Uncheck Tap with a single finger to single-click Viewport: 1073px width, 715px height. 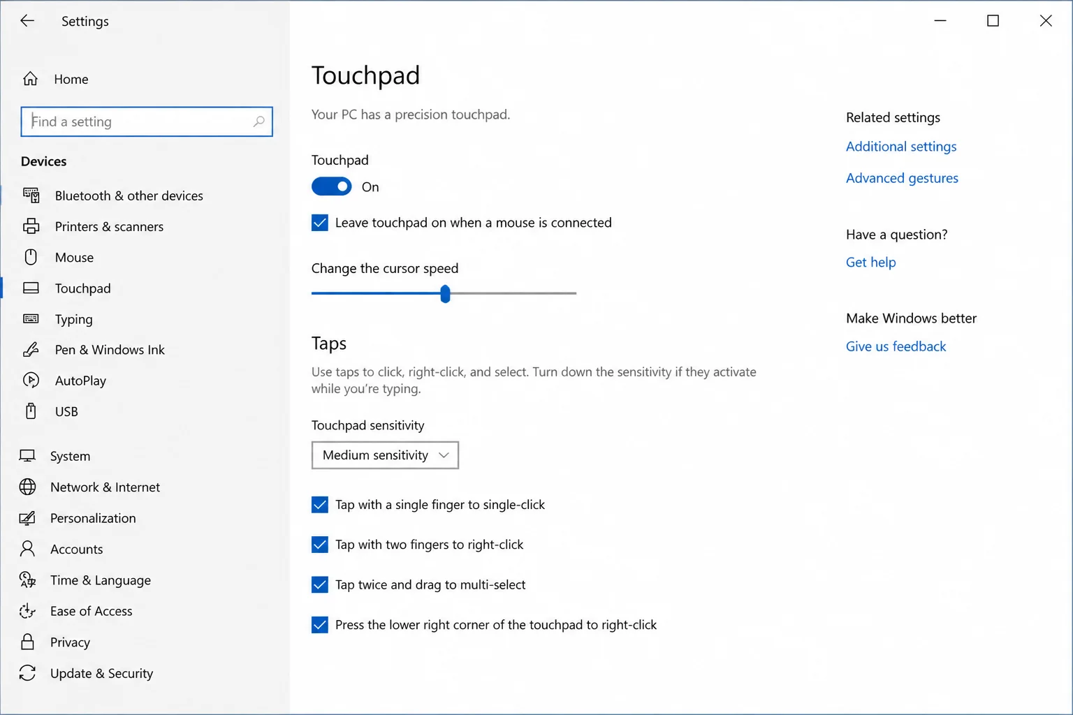coord(319,505)
